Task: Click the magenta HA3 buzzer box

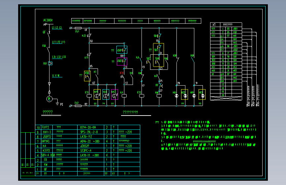Action: click(x=114, y=94)
